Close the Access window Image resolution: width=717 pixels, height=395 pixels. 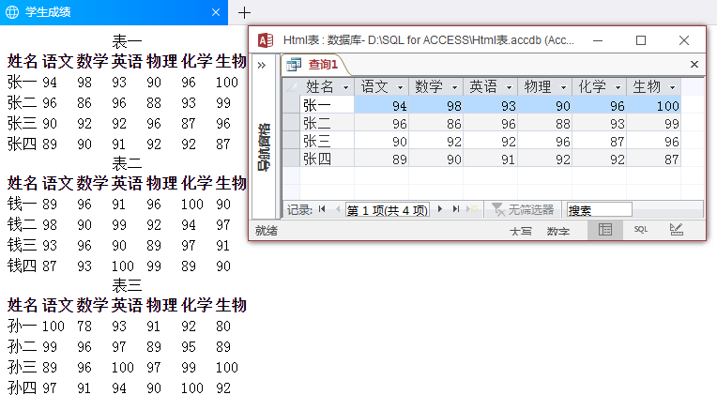684,40
